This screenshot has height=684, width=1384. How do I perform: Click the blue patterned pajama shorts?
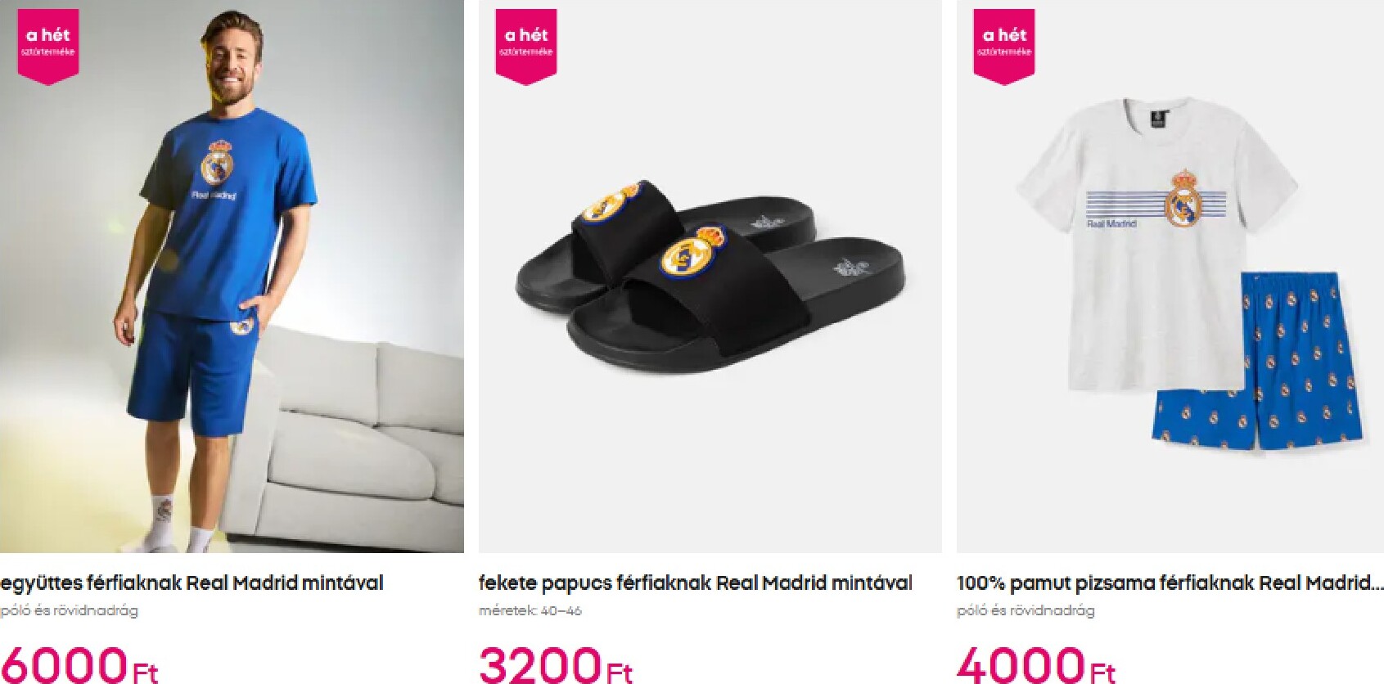[1257, 362]
